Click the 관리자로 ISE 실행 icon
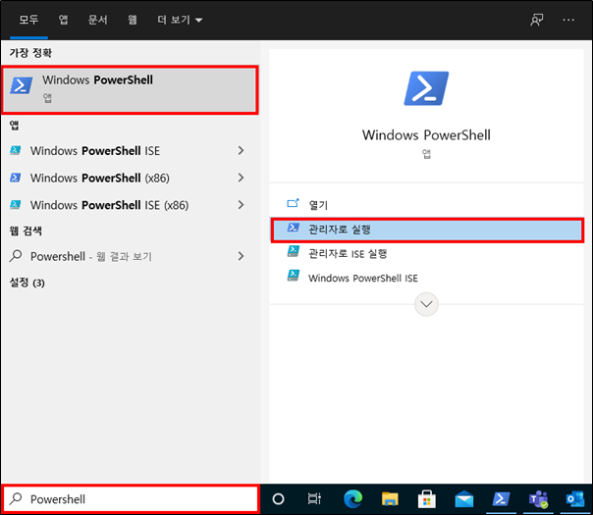The height and width of the screenshot is (515, 593). [294, 251]
